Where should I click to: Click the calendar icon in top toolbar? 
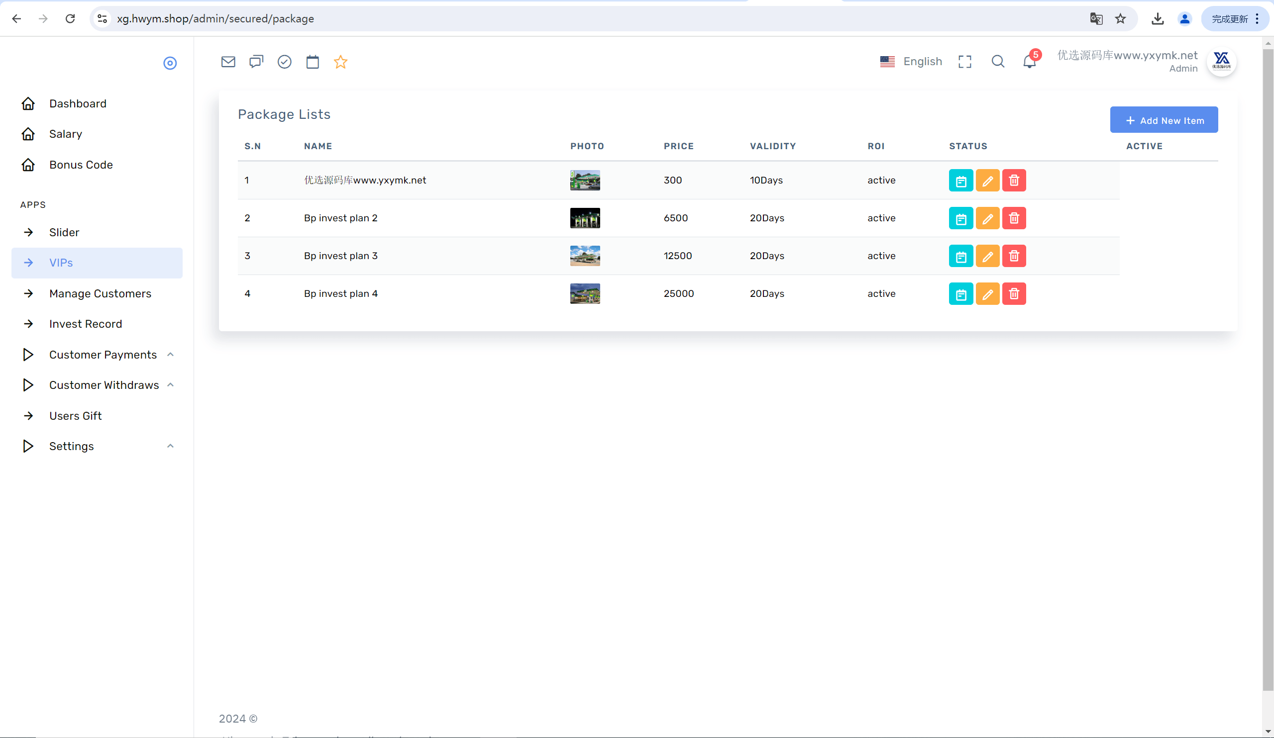pyautogui.click(x=313, y=62)
